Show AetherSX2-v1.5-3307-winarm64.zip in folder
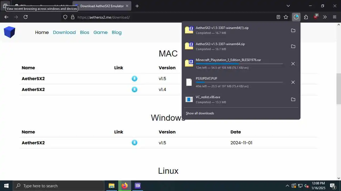This screenshot has height=191, width=341. 293,46
